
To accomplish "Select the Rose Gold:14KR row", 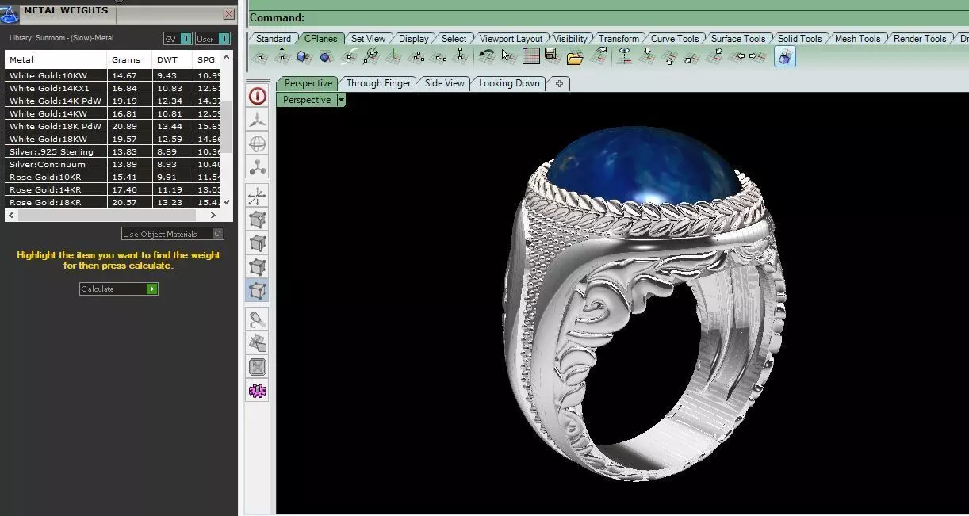I will click(x=113, y=189).
